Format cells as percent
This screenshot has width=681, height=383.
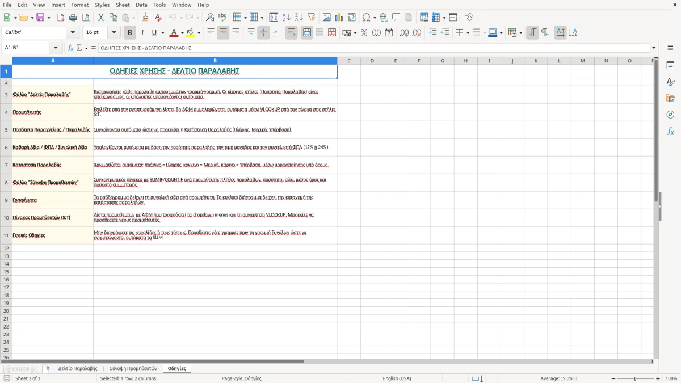click(364, 33)
